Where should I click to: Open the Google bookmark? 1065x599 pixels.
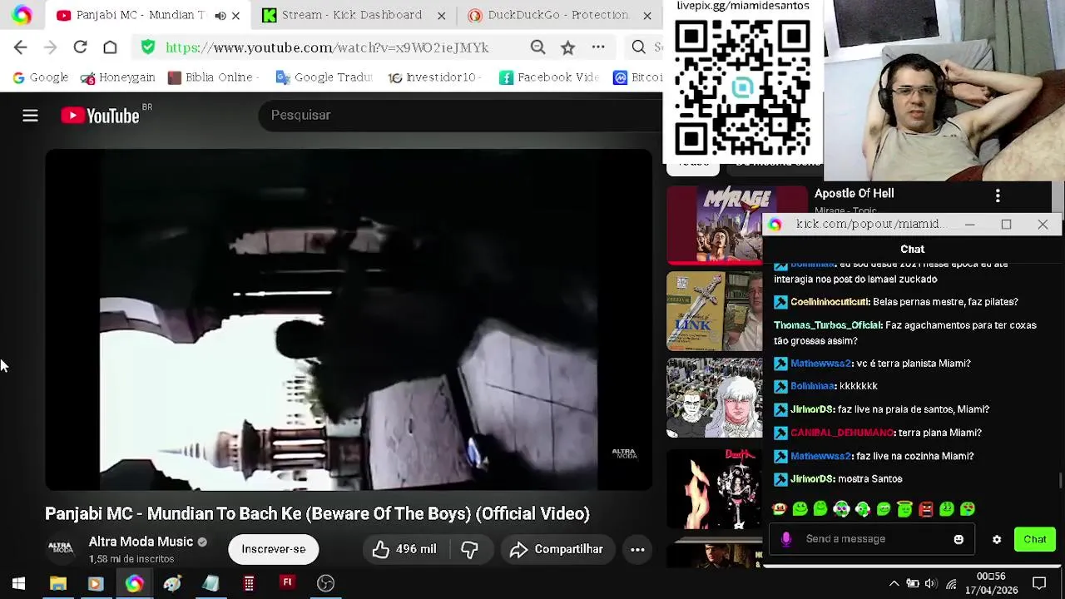point(41,77)
